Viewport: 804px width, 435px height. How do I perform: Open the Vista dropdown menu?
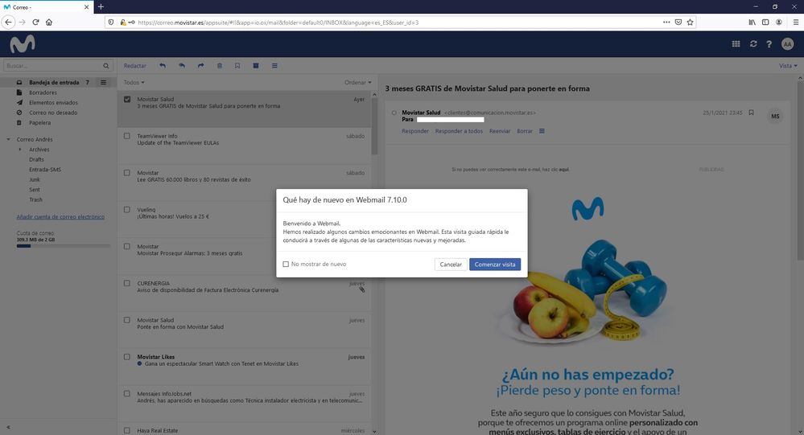[786, 65]
